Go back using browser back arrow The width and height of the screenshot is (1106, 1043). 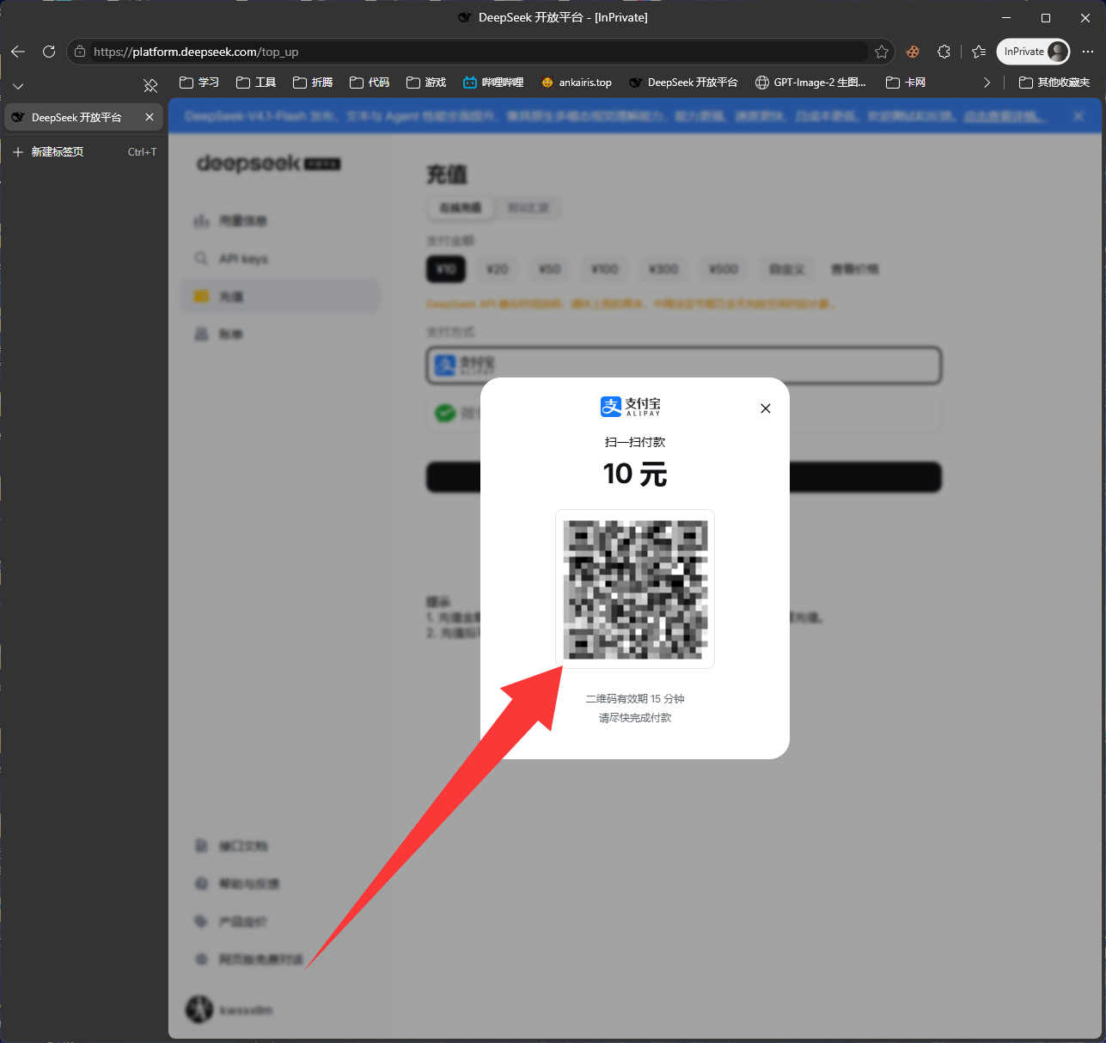[x=18, y=52]
